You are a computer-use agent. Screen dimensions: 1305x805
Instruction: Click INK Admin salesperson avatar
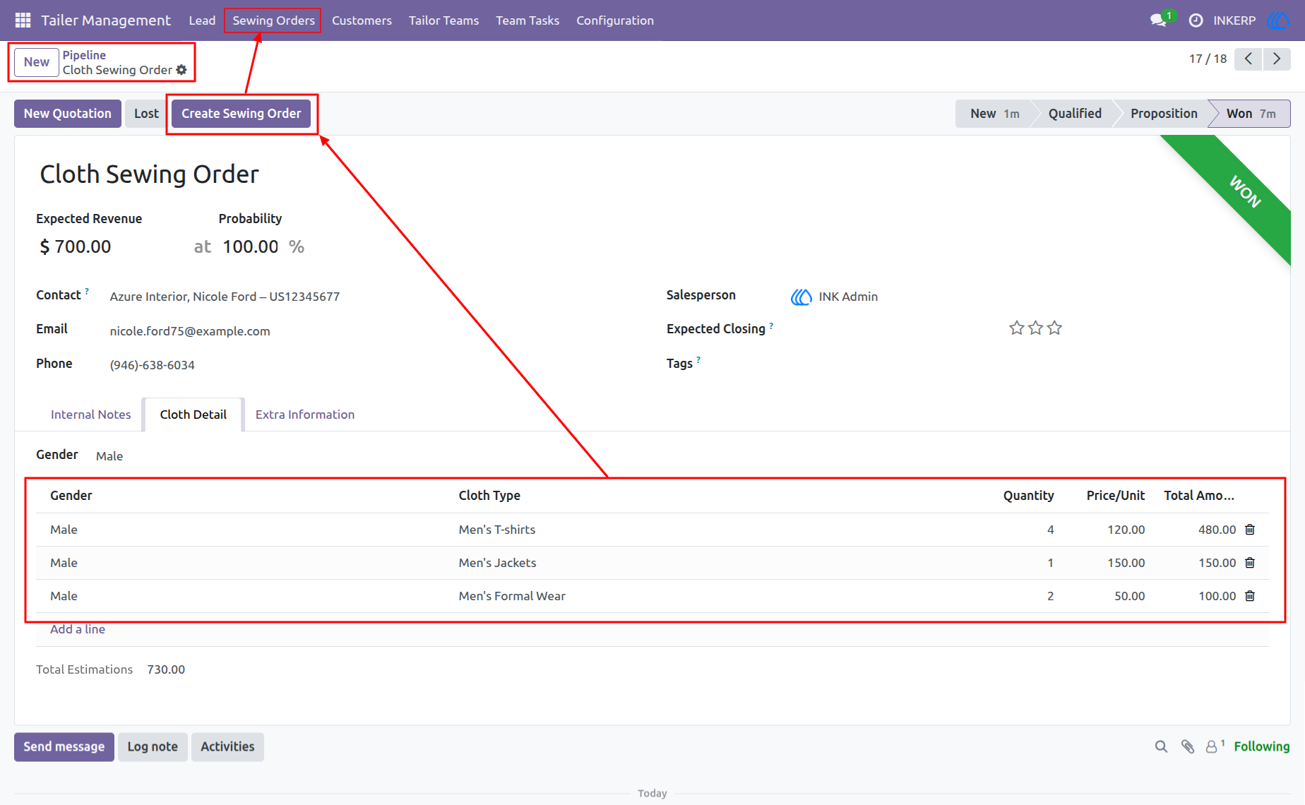(802, 297)
